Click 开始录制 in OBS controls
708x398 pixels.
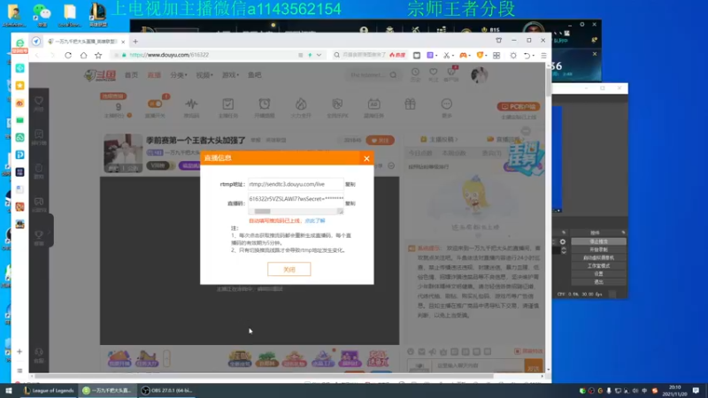point(599,249)
